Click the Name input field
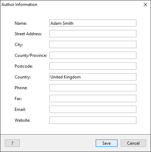Screen dimensions: 151x152 (93, 23)
